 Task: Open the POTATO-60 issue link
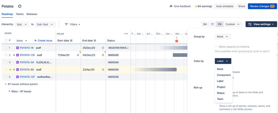27,70
